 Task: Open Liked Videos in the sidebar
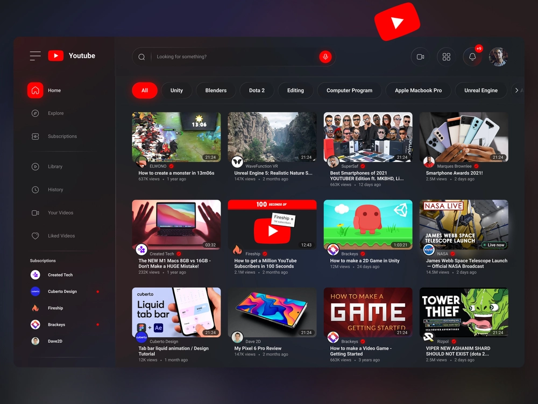[61, 236]
